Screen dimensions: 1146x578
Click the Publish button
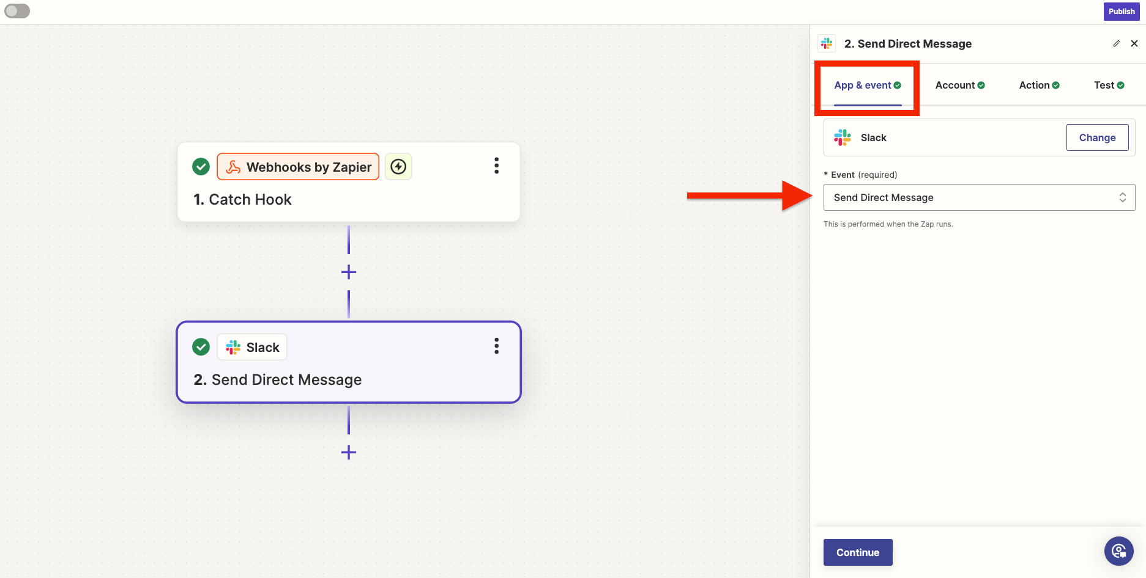pyautogui.click(x=1121, y=12)
